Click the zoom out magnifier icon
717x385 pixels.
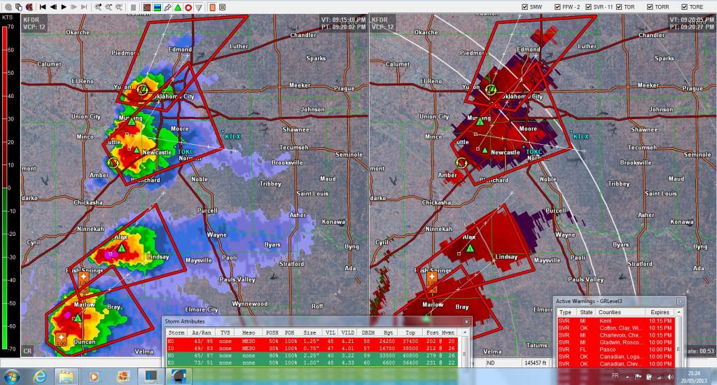109,7
